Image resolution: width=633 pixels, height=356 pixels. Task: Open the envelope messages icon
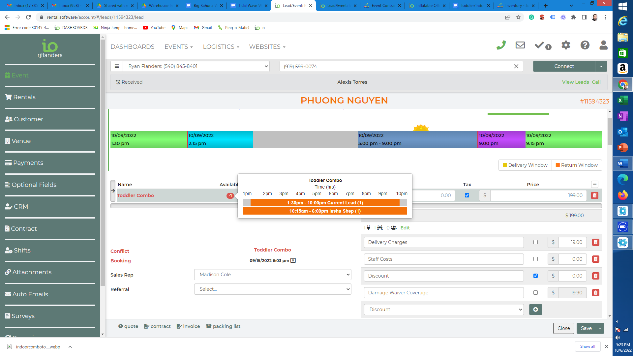click(520, 45)
